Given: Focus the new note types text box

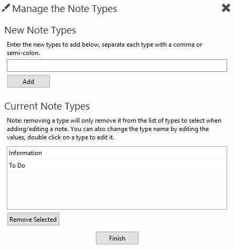Looking at the screenshot, I should (117, 66).
